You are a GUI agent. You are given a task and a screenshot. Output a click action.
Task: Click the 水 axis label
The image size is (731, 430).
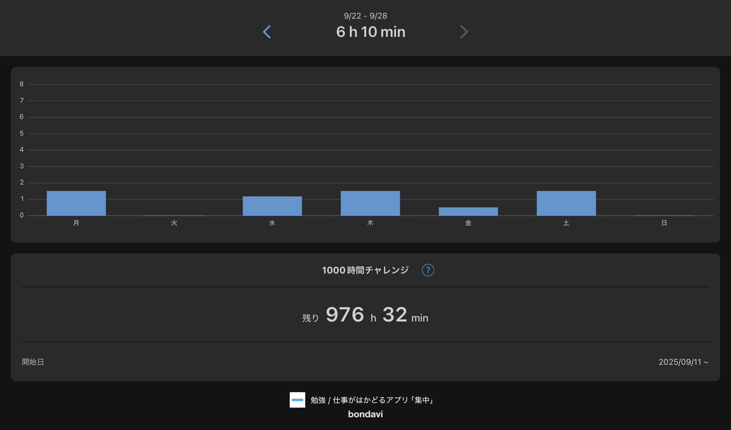tap(272, 223)
